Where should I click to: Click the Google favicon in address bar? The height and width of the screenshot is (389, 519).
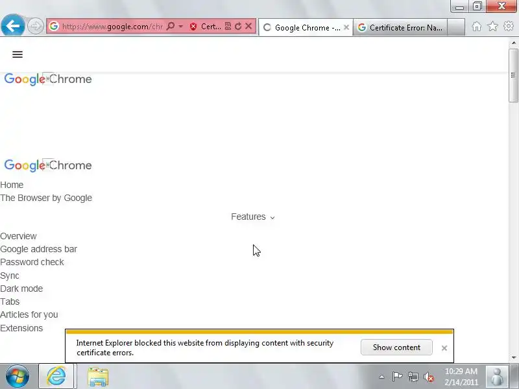pyautogui.click(x=54, y=26)
